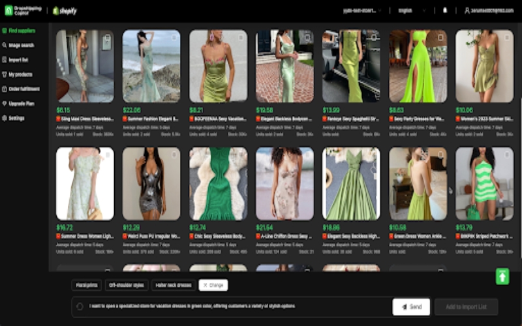Select checkbox on $8.21 green satin dress

(x=240, y=38)
